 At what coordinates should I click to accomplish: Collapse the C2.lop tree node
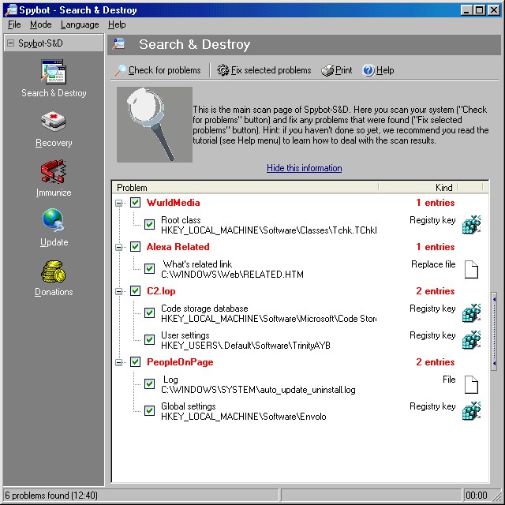point(119,291)
